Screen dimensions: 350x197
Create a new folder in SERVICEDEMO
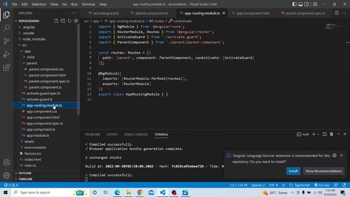pyautogui.click(x=63, y=21)
